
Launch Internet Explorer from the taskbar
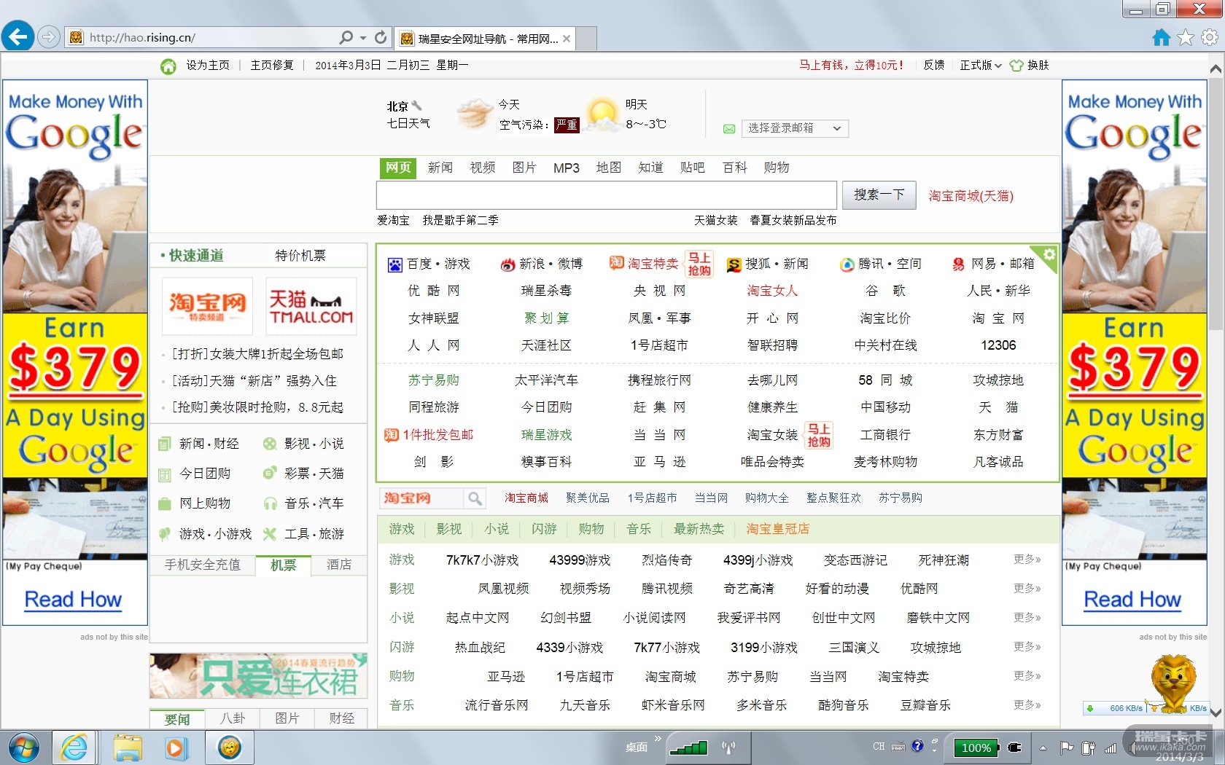[x=74, y=748]
